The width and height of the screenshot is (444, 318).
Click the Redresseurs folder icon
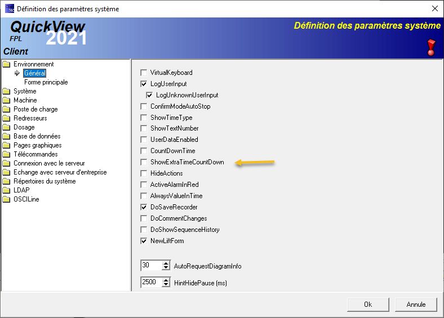click(x=6, y=118)
